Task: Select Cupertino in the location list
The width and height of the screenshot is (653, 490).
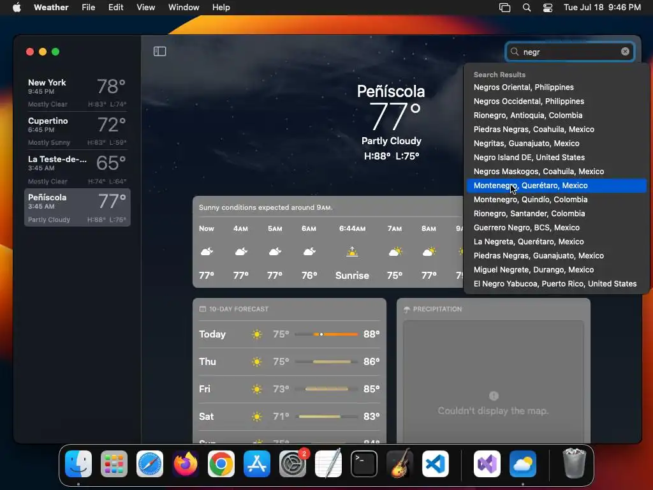Action: click(x=77, y=131)
